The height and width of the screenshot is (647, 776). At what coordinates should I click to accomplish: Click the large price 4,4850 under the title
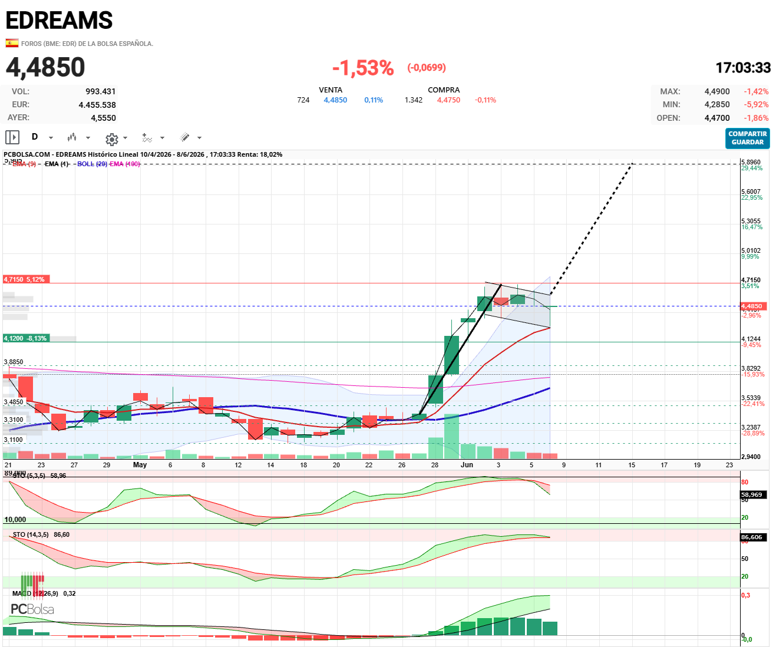coord(45,67)
